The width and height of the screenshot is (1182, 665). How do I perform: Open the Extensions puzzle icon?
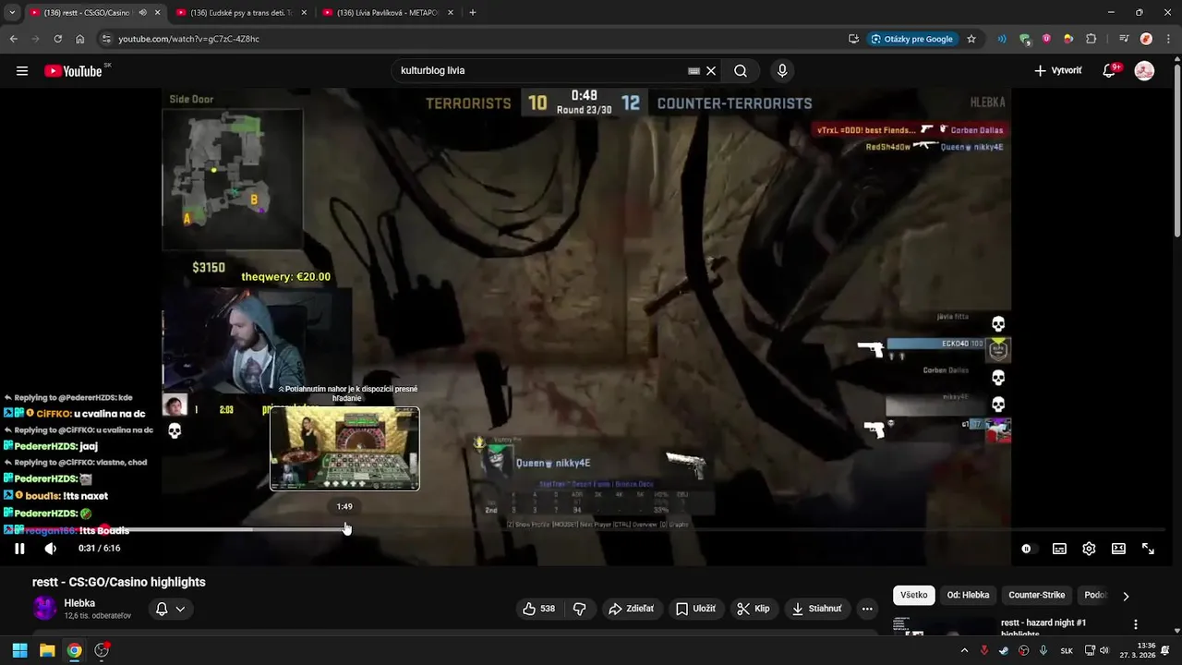coord(1092,39)
